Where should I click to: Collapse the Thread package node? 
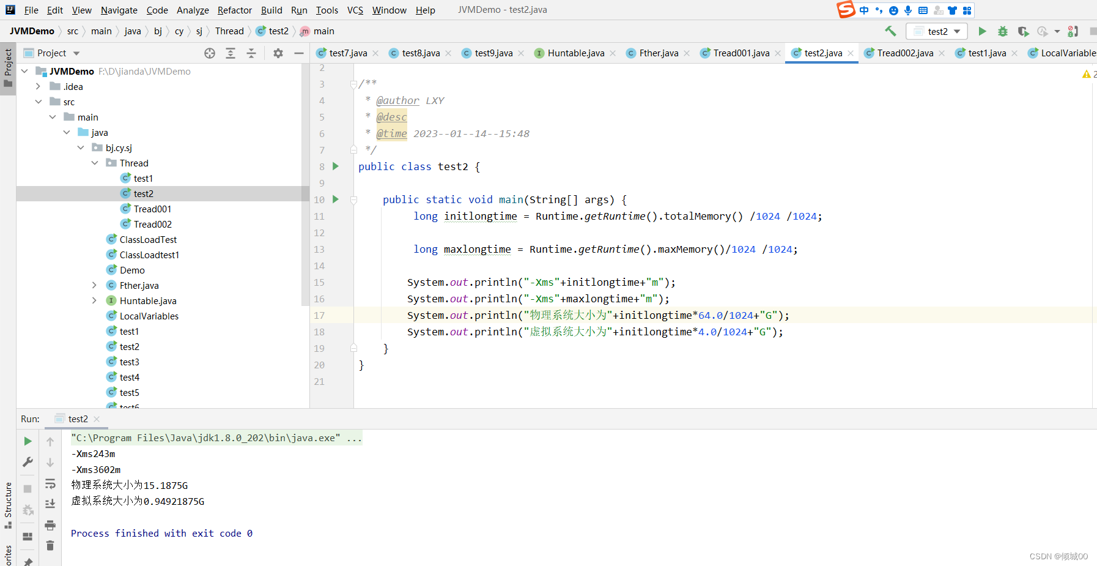click(x=95, y=163)
